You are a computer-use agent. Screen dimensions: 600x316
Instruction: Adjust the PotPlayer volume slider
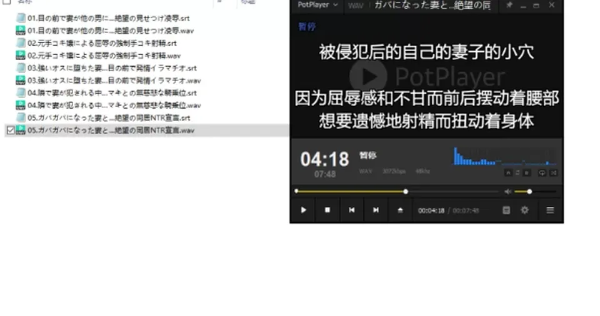(535, 191)
